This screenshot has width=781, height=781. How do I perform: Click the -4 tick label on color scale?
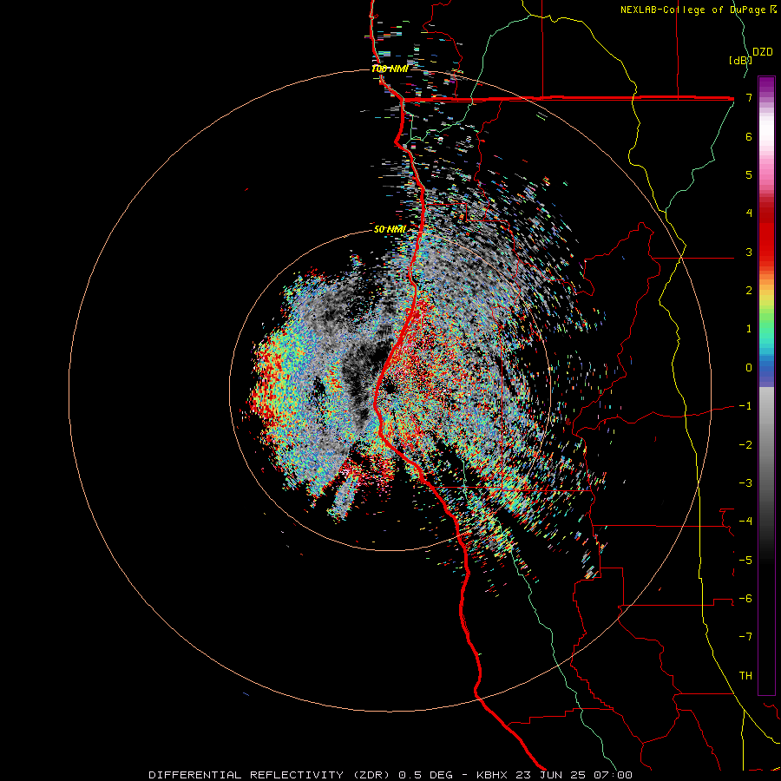pos(745,522)
